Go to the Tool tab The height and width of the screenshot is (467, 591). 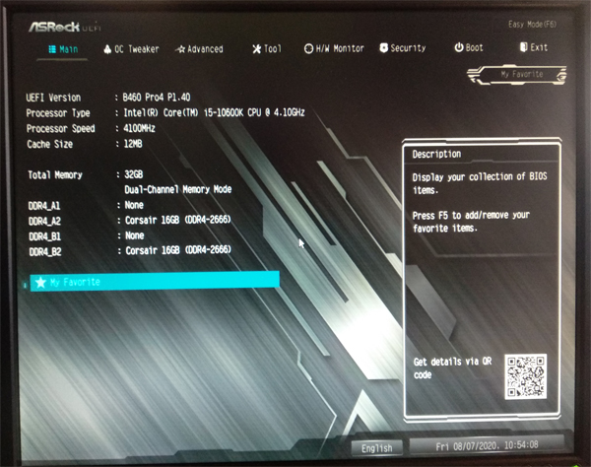coord(267,48)
